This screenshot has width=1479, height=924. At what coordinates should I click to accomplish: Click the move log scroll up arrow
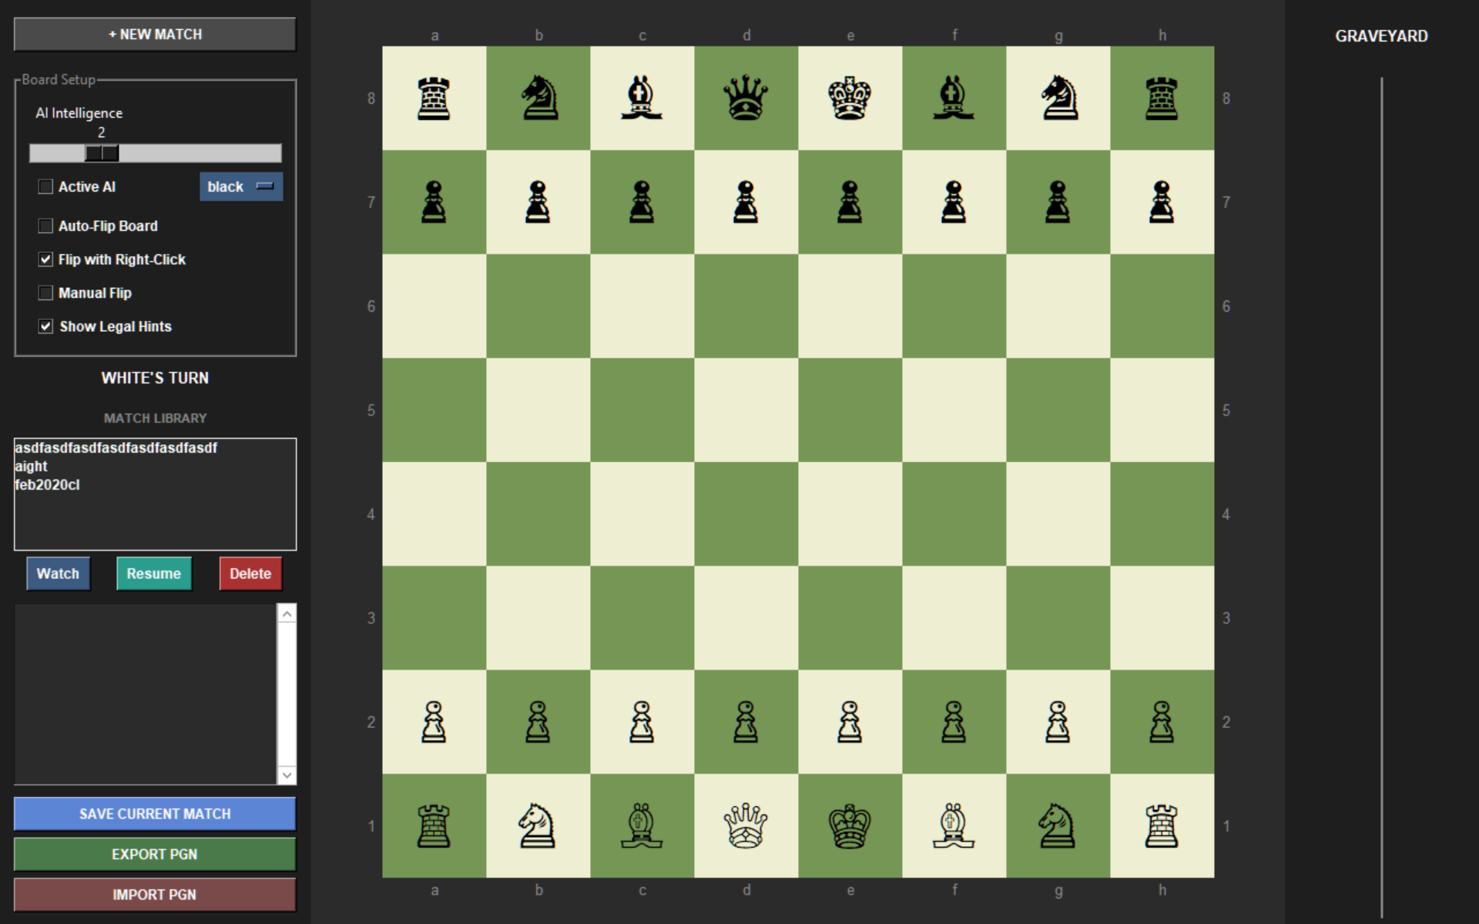(287, 614)
